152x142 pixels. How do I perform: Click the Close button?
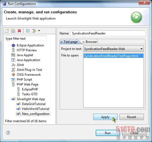[x=134, y=133]
